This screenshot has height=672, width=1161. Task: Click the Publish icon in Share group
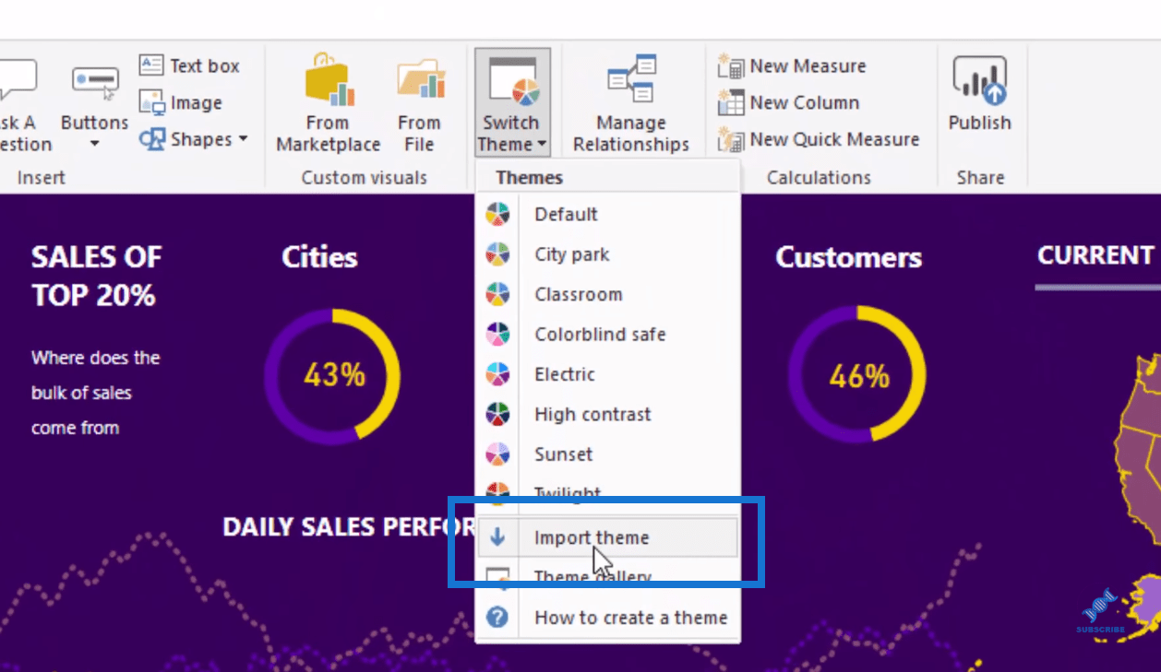point(979,83)
